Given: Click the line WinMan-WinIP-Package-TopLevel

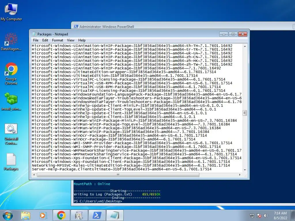Looking at the screenshot, I should 131,124.
